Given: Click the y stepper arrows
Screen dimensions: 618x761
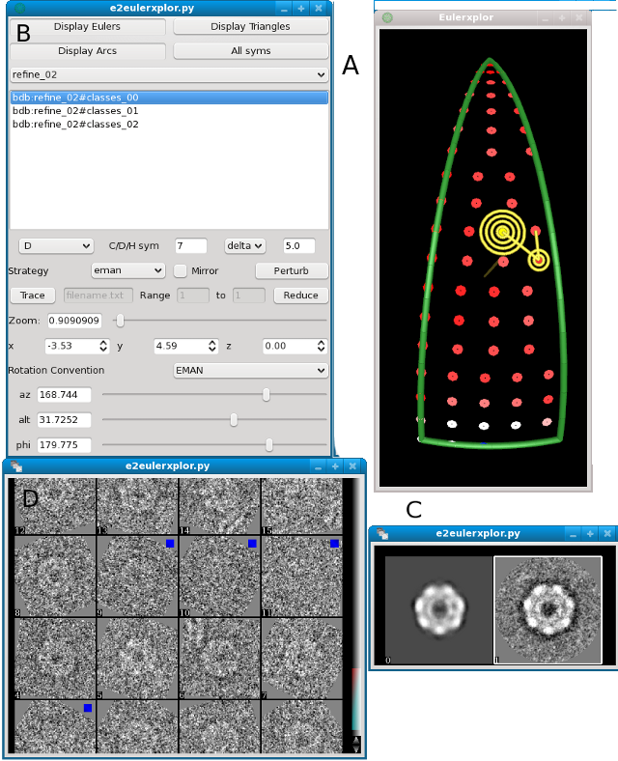Looking at the screenshot, I should 212,346.
